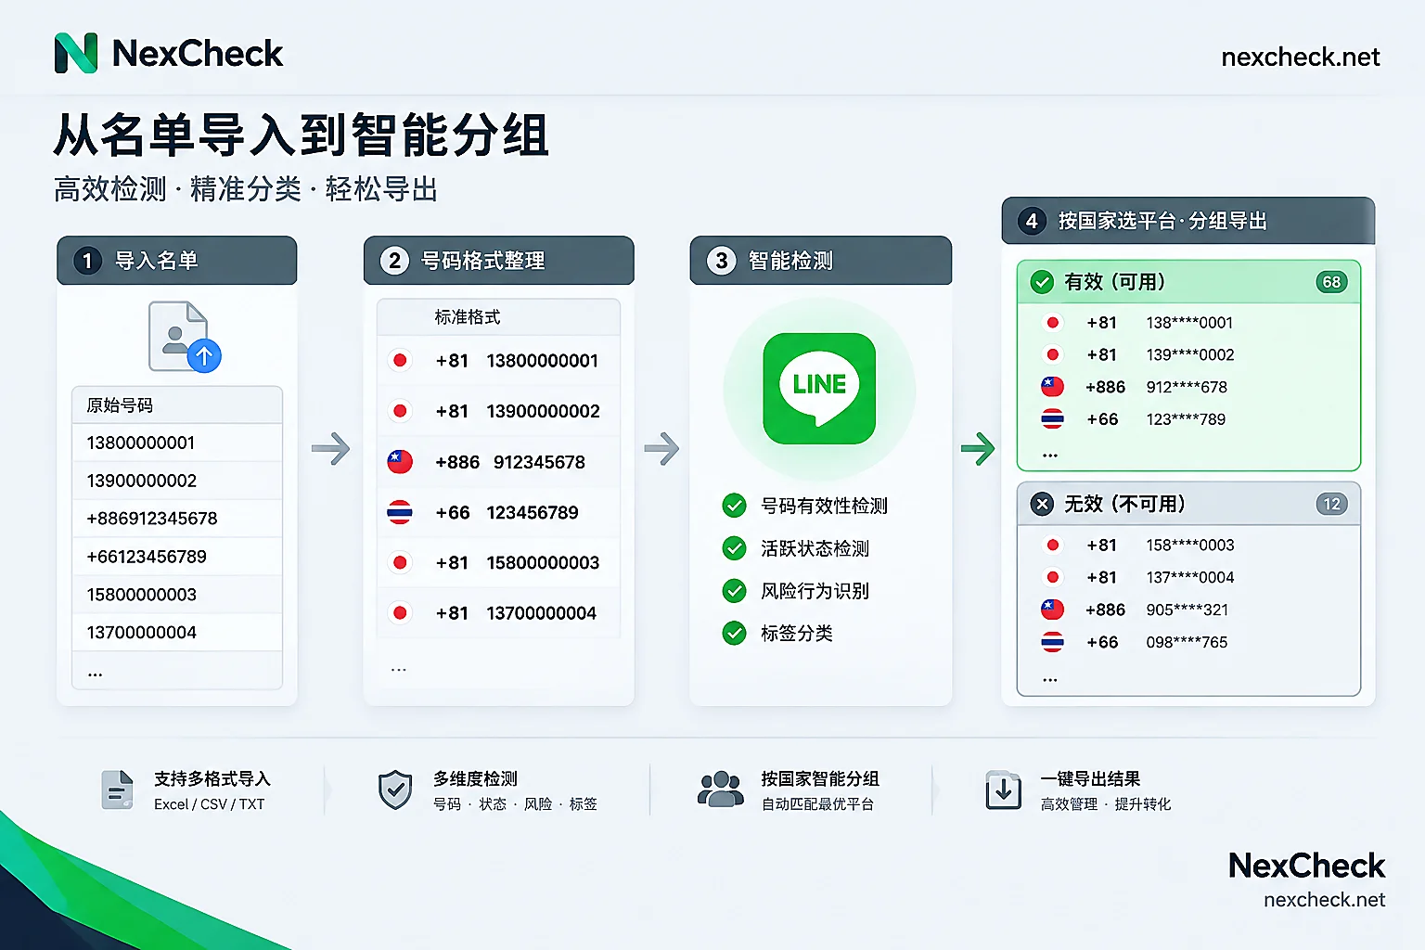This screenshot has width=1425, height=950.
Task: Click the check icon beside 号码有效性检测
Action: pyautogui.click(x=734, y=506)
